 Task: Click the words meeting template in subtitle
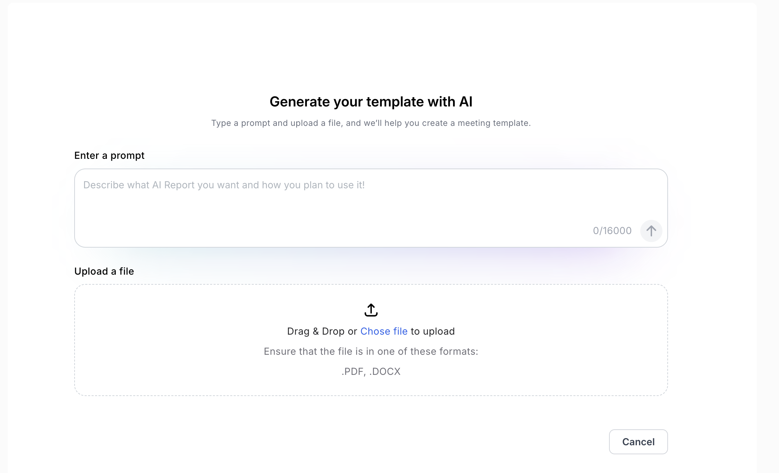(x=494, y=123)
